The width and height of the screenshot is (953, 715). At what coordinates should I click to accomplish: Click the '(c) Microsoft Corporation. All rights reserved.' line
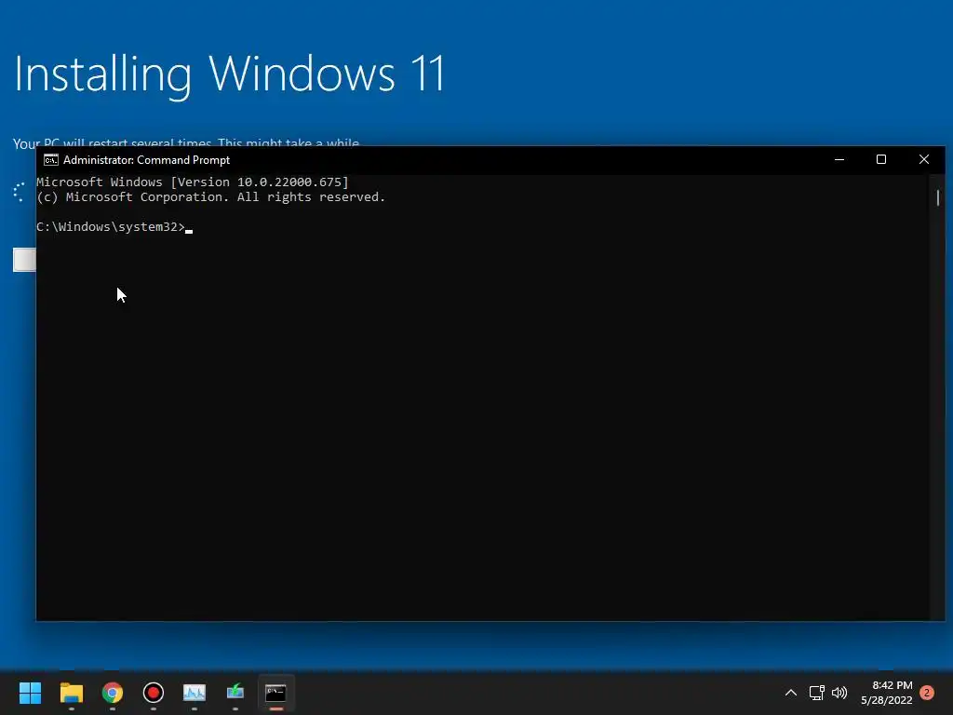pyautogui.click(x=211, y=197)
